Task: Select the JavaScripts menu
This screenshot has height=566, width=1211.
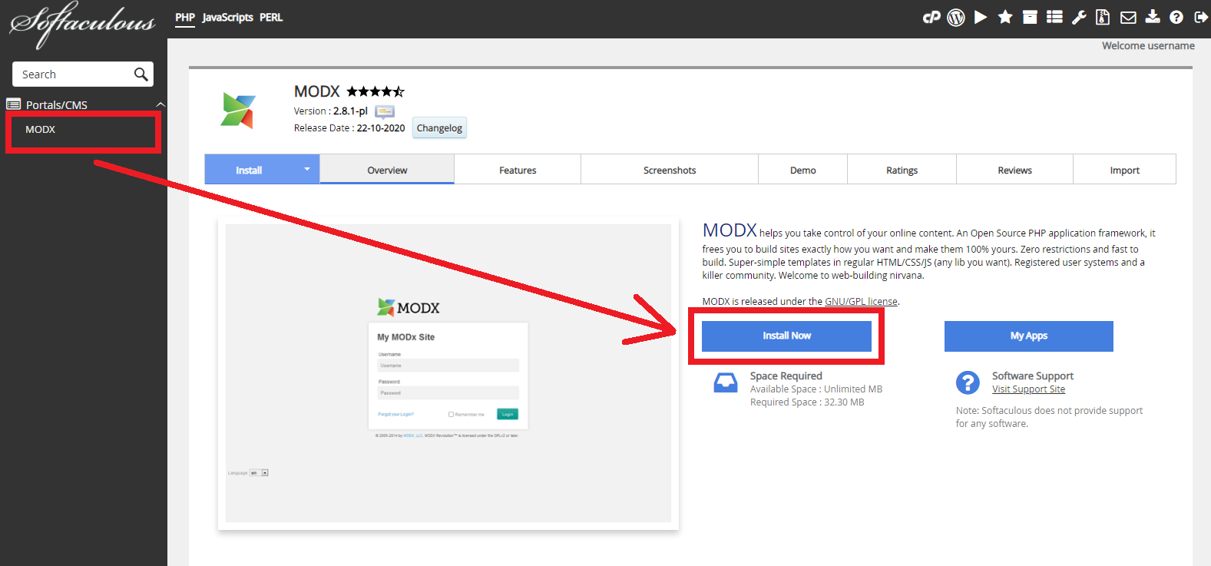Action: pyautogui.click(x=227, y=17)
